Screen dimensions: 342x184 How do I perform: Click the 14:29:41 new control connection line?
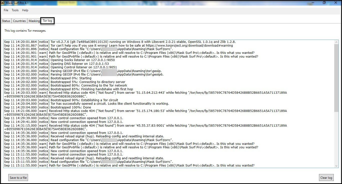point(64,122)
